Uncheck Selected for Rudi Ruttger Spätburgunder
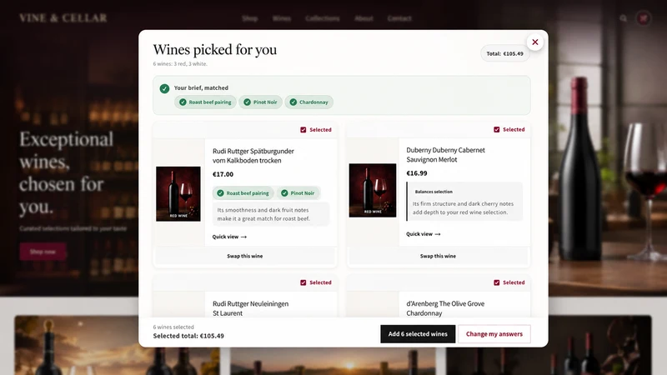This screenshot has height=375, width=667. [303, 130]
